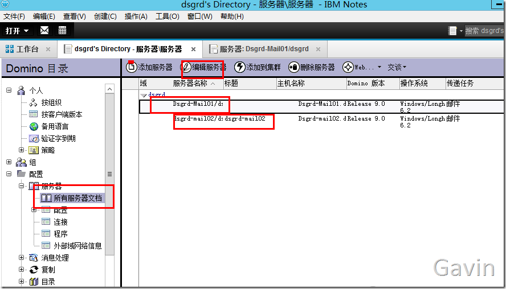
Task: Select the 按客户端版本 view icon
Action: [33, 114]
